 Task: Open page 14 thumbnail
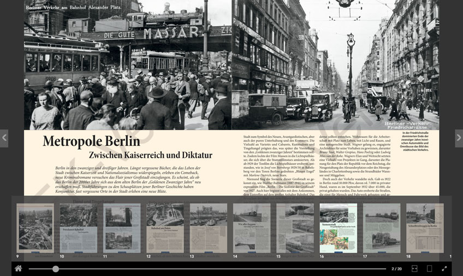pos(252,228)
